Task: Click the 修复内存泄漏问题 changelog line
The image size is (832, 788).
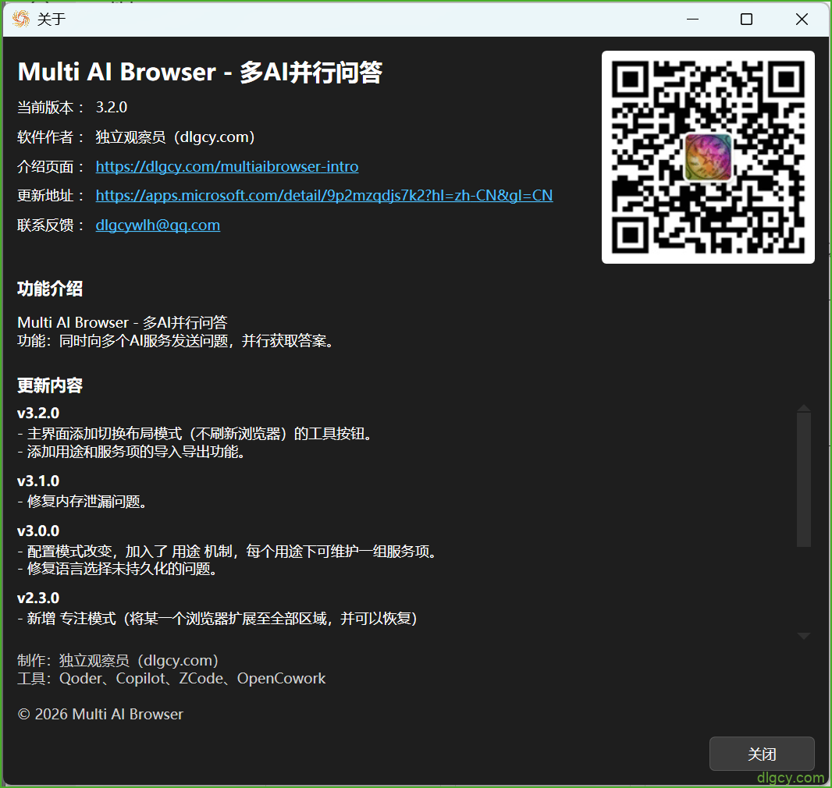Action: coord(82,501)
